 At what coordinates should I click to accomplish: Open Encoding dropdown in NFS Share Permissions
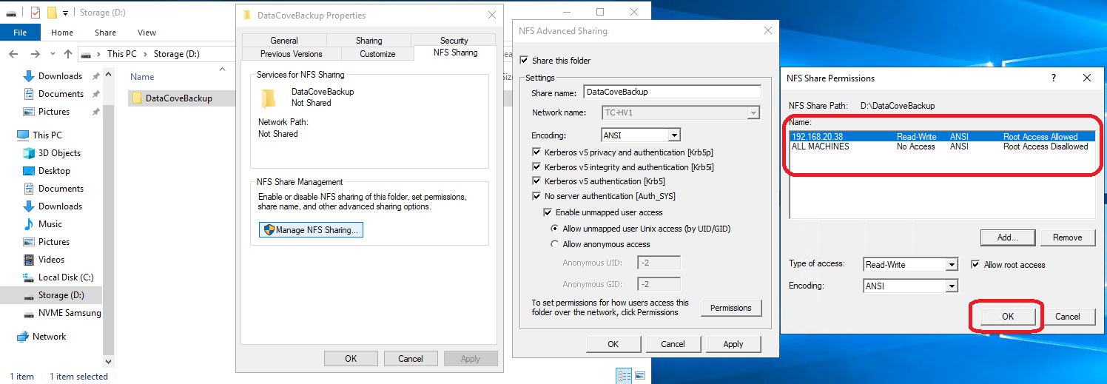[952, 286]
